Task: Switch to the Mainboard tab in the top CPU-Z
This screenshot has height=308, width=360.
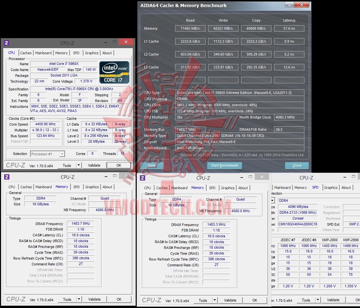Action: click(43, 53)
